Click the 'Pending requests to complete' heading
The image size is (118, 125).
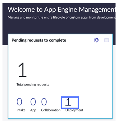point(39,40)
